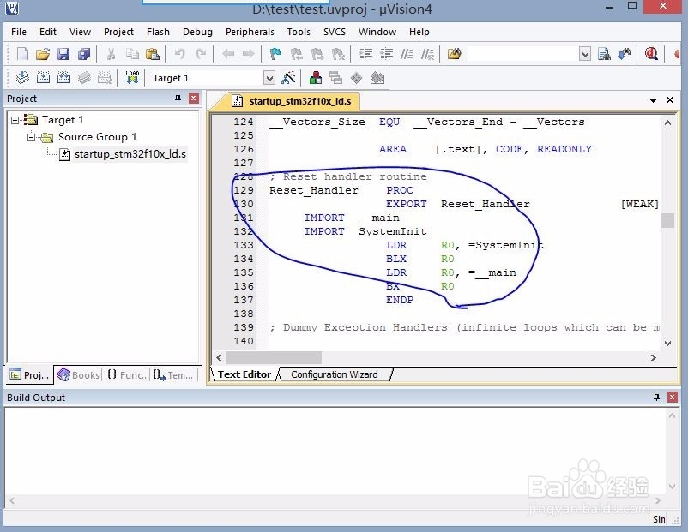Build target files icon
The width and height of the screenshot is (688, 532).
[43, 78]
